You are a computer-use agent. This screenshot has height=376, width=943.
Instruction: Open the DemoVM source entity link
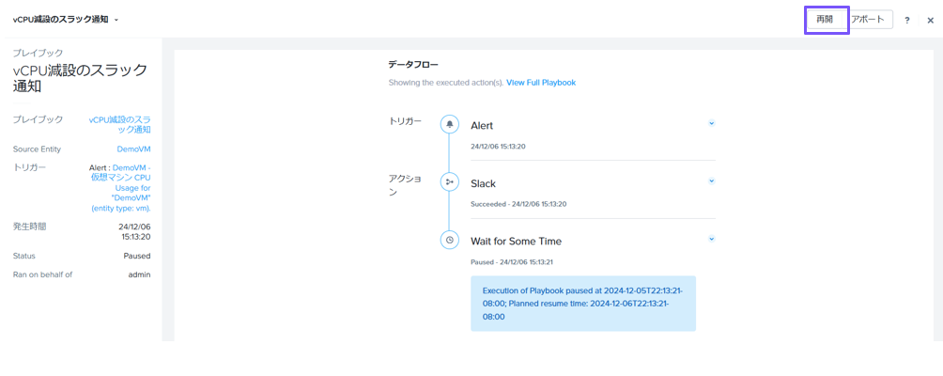pos(133,149)
